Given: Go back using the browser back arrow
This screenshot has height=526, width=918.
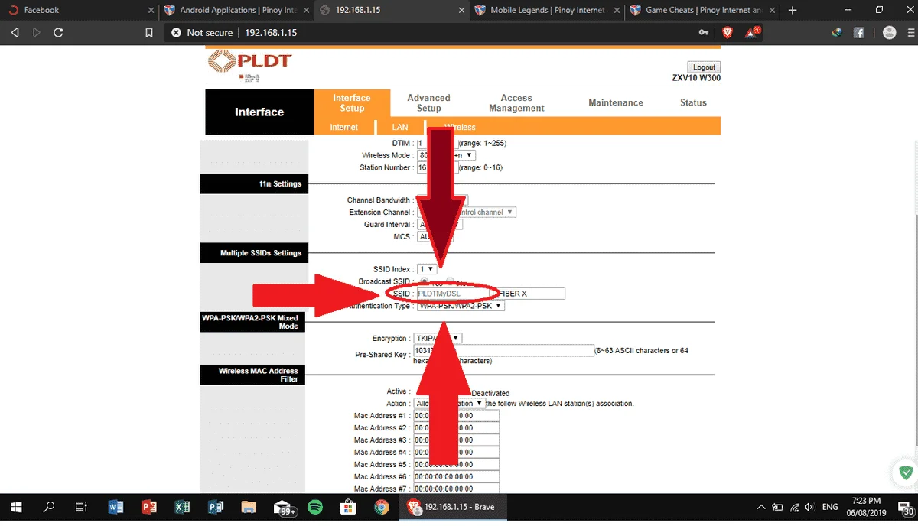Looking at the screenshot, I should pyautogui.click(x=15, y=33).
